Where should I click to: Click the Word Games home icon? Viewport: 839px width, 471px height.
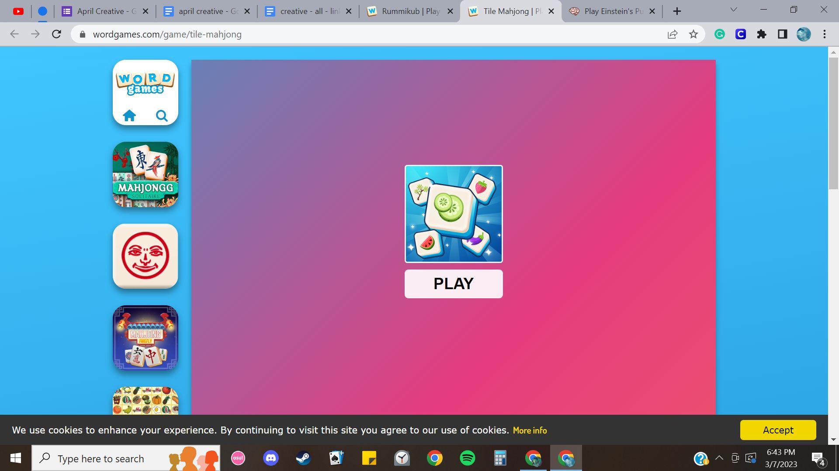pyautogui.click(x=129, y=116)
